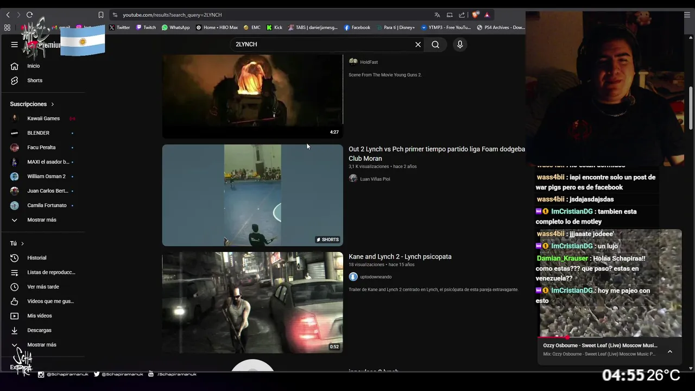Image resolution: width=695 pixels, height=391 pixels.
Task: Expand Mostrar más under Descargas
Action: coord(42,345)
